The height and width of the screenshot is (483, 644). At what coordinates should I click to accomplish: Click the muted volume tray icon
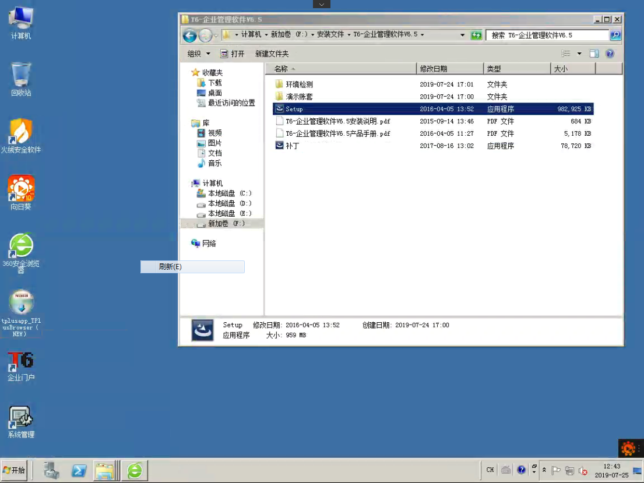pos(583,470)
